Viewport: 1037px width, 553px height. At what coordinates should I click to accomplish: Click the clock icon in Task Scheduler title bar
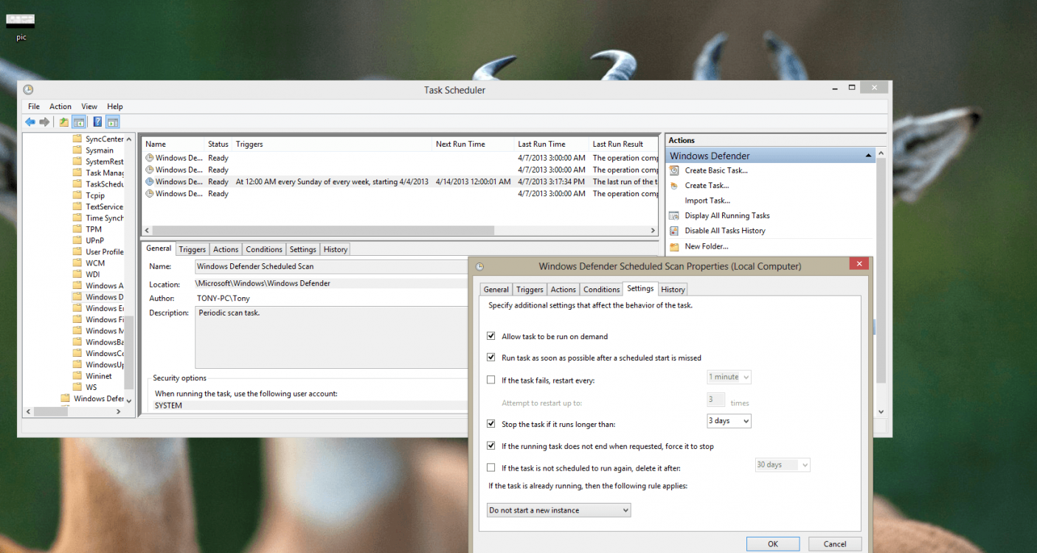pos(28,90)
